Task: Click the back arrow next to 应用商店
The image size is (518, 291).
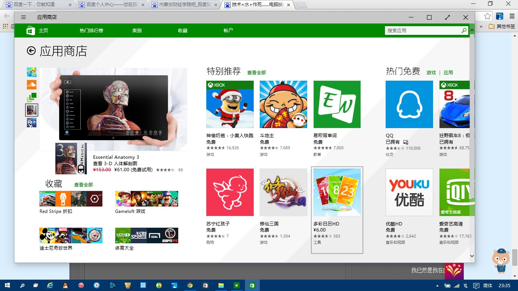Action: pyautogui.click(x=31, y=51)
